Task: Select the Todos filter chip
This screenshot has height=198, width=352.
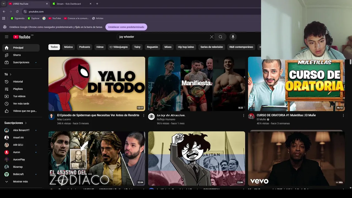Action: [x=54, y=47]
